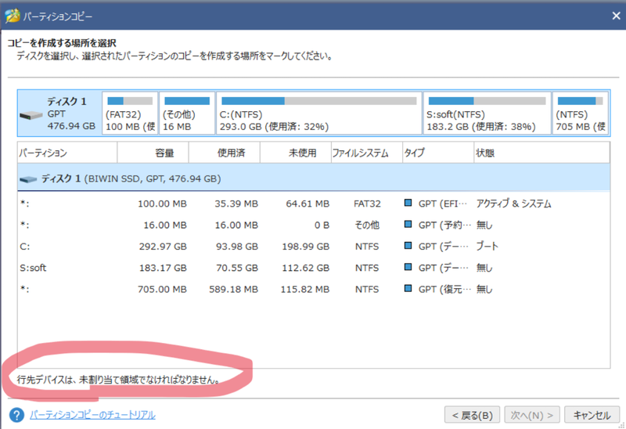Click the タイプ column header
This screenshot has height=429, width=626.
click(438, 153)
